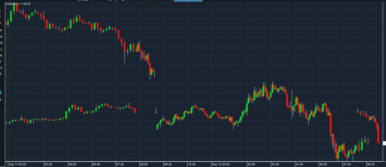Select the 10:40 time axis label
Viewport: 386px width, 167px height.
point(192,164)
